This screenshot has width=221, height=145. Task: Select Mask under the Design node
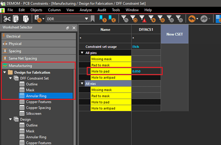coord(30,131)
